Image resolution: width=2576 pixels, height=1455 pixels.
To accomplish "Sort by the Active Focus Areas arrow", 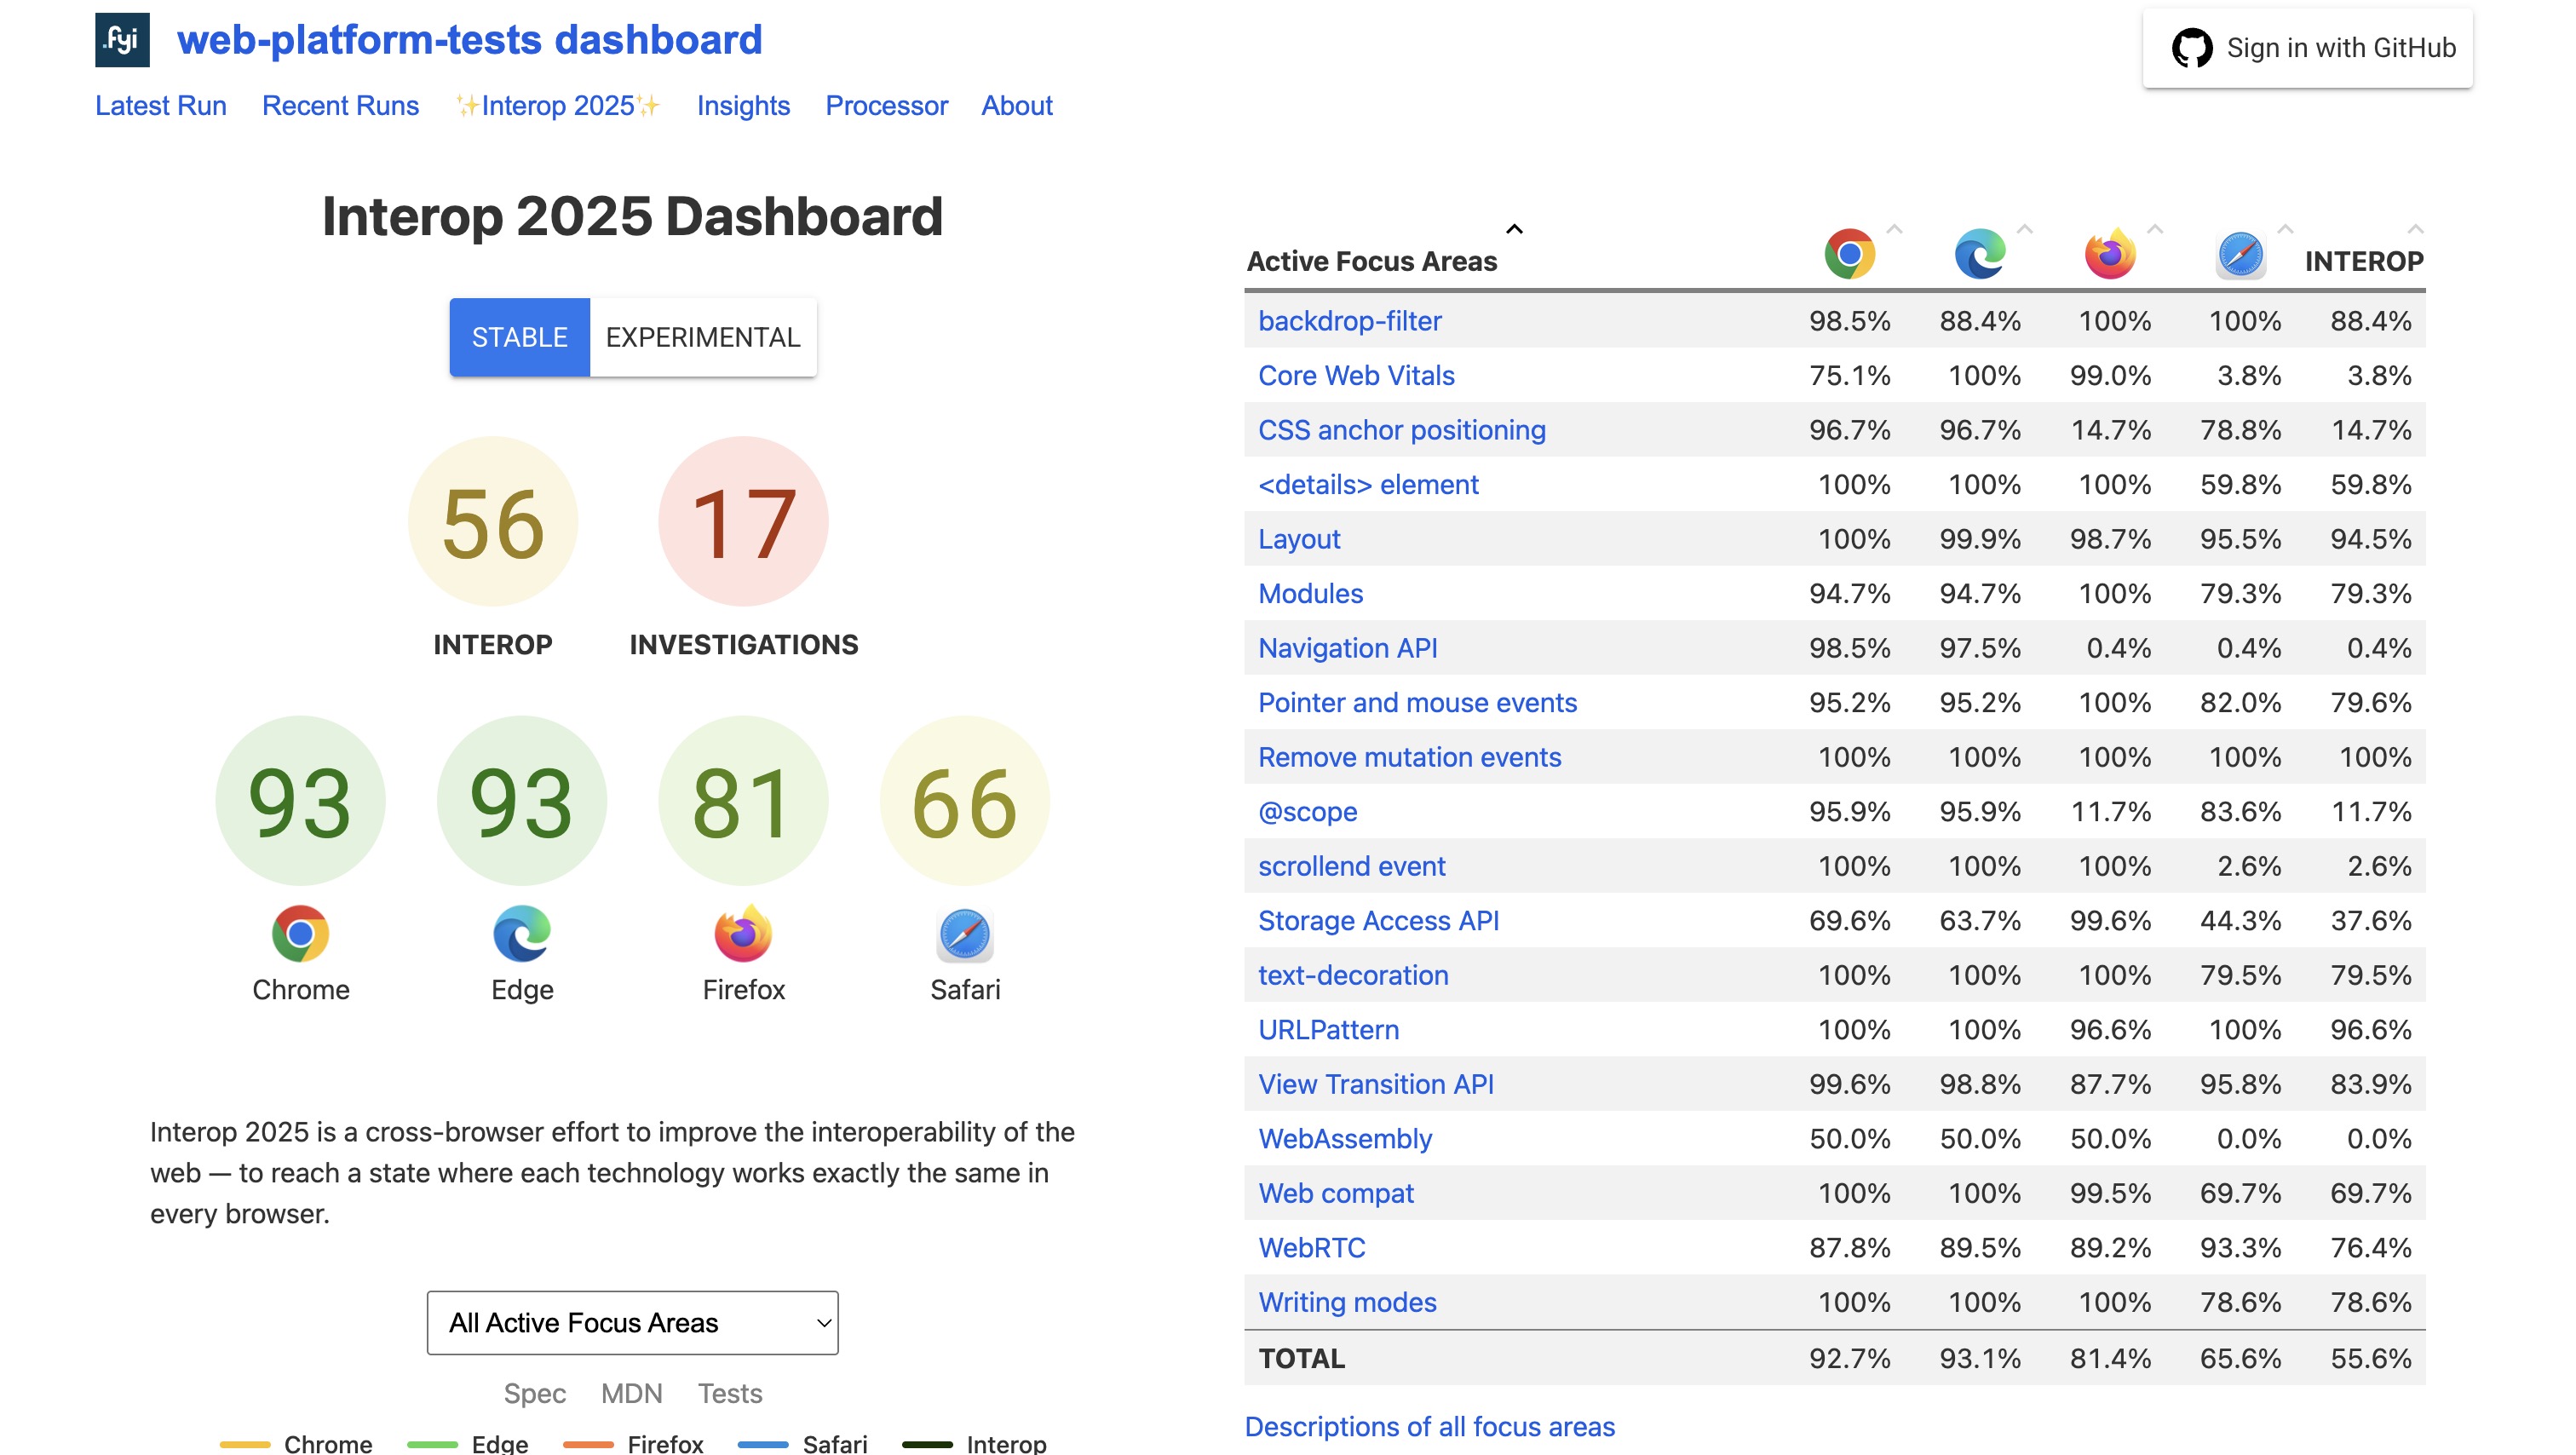I will (x=1514, y=230).
